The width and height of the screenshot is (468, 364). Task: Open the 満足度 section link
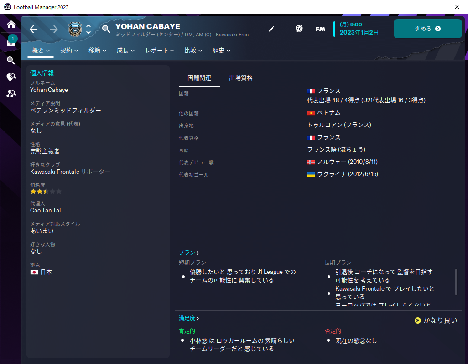point(189,318)
